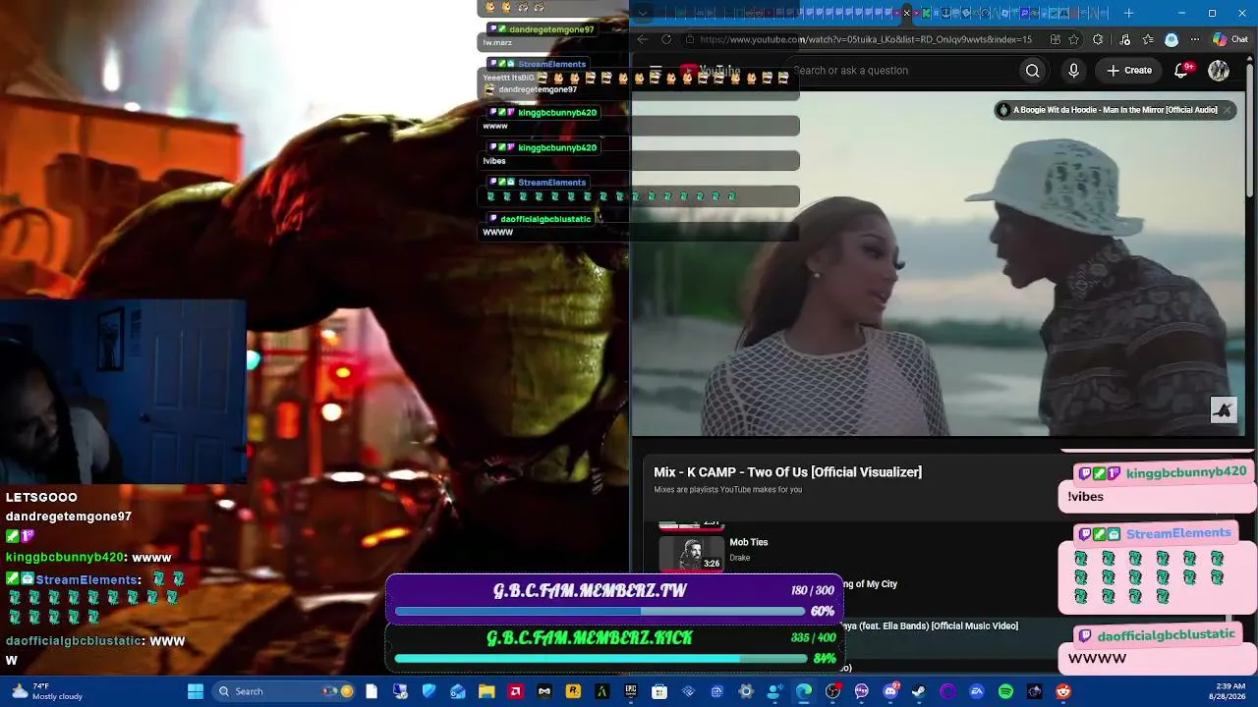Viewport: 1258px width, 707px height.
Task: Open the weather widget showing 74°F
Action: point(47,691)
